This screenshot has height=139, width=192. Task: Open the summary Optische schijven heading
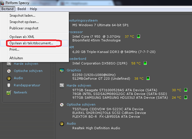click(81, 104)
